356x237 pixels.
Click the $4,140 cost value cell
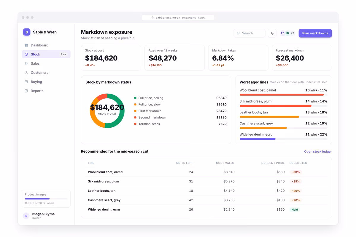(229, 191)
